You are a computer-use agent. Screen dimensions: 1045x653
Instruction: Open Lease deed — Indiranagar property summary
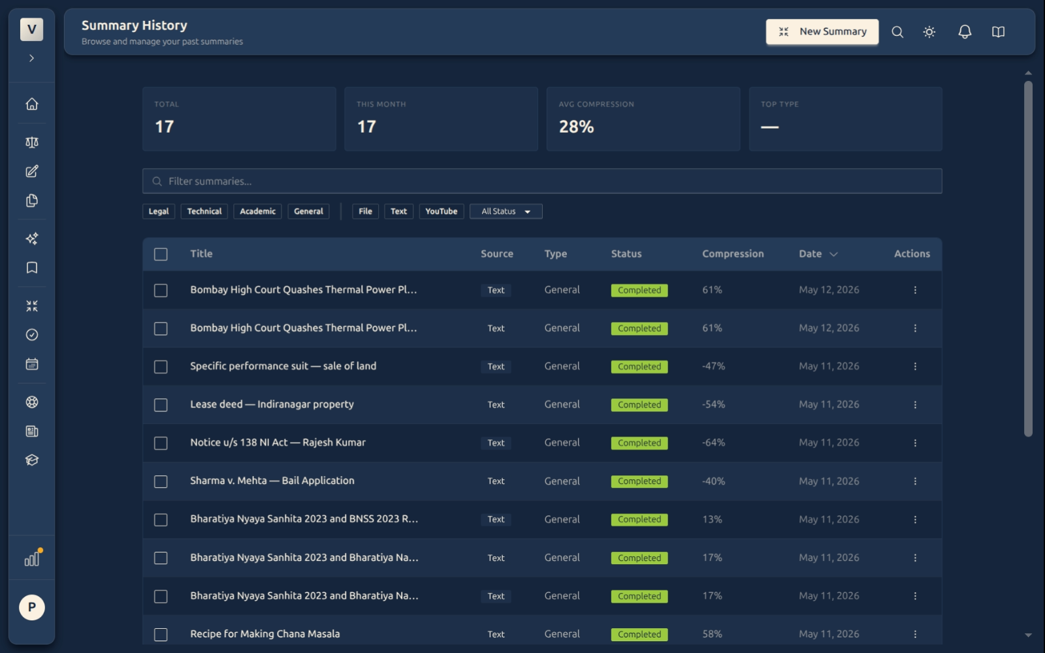[272, 404]
